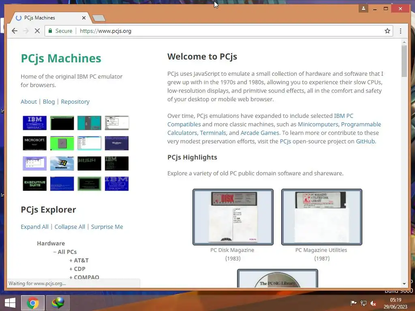Open the Windows 95 logo thumbnail
Viewport: 415px width, 311px height.
pos(62,163)
